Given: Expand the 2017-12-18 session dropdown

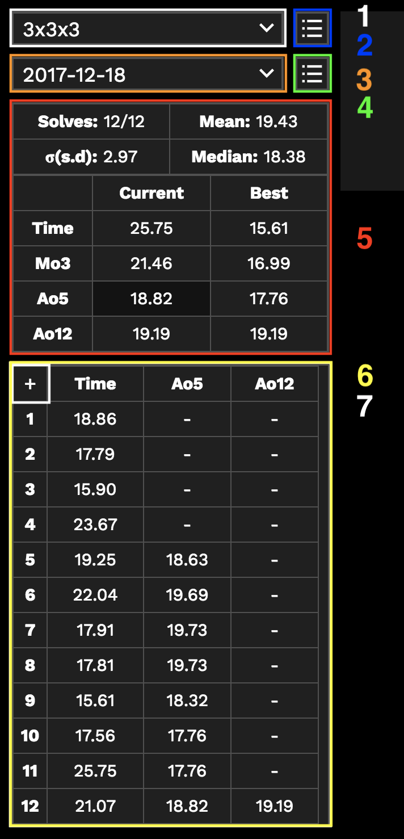Looking at the screenshot, I should (x=148, y=74).
